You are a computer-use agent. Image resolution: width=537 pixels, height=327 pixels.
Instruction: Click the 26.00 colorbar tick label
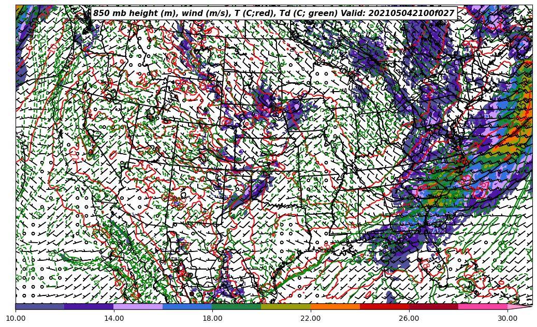coord(409,319)
